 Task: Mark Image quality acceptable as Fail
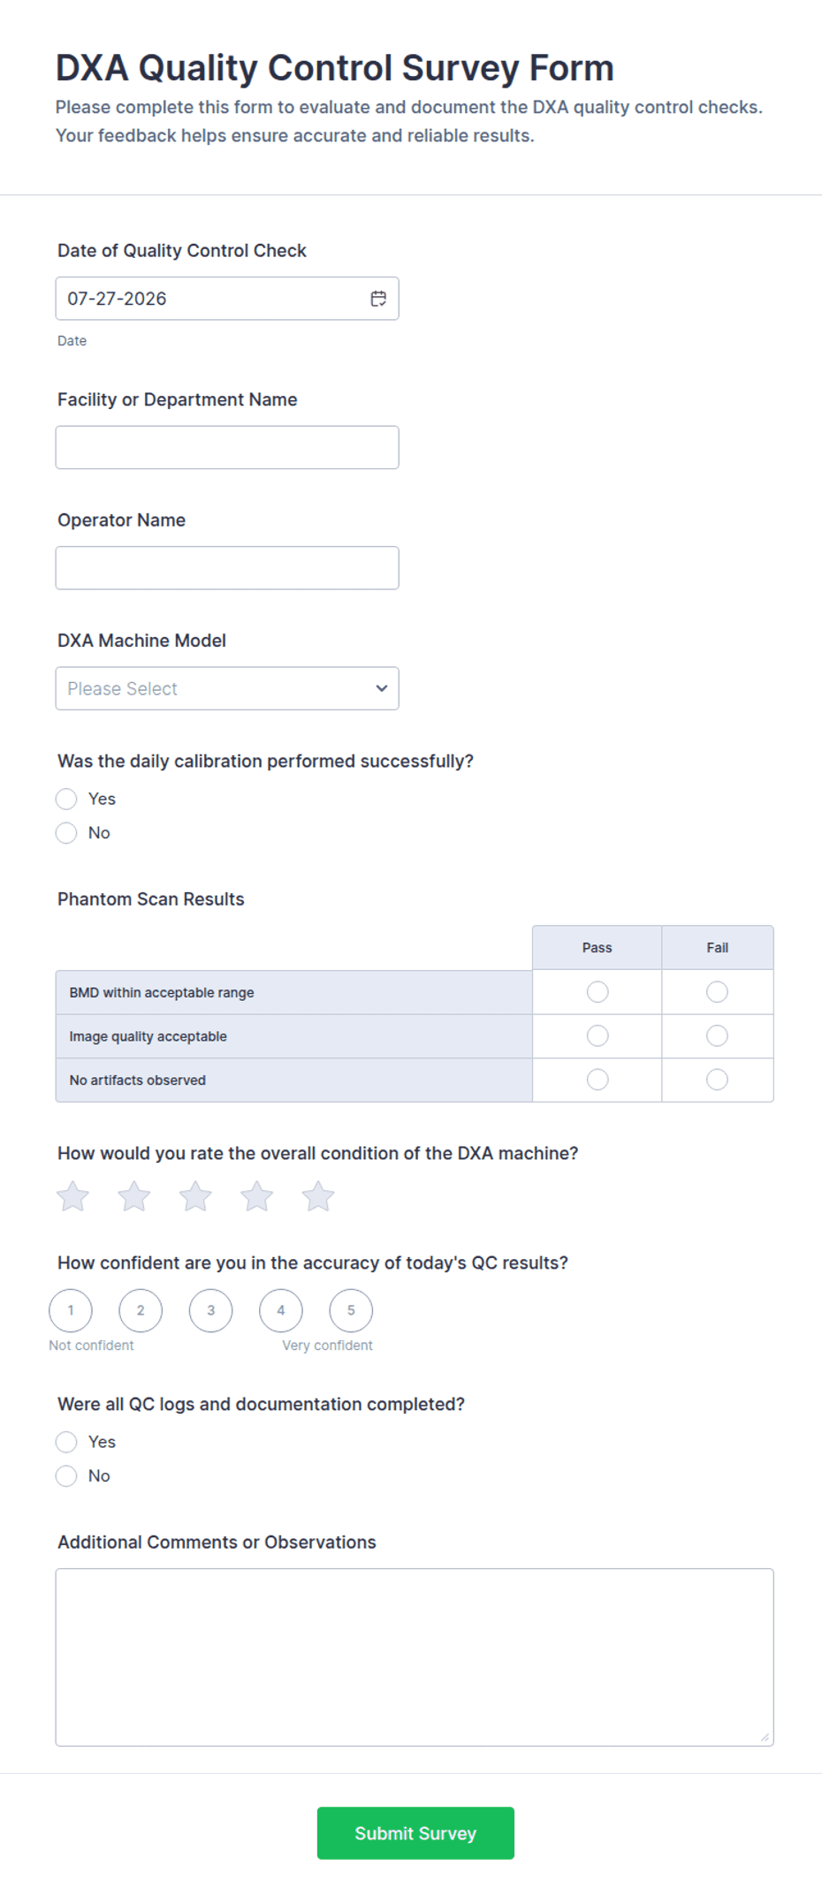coord(717,1035)
